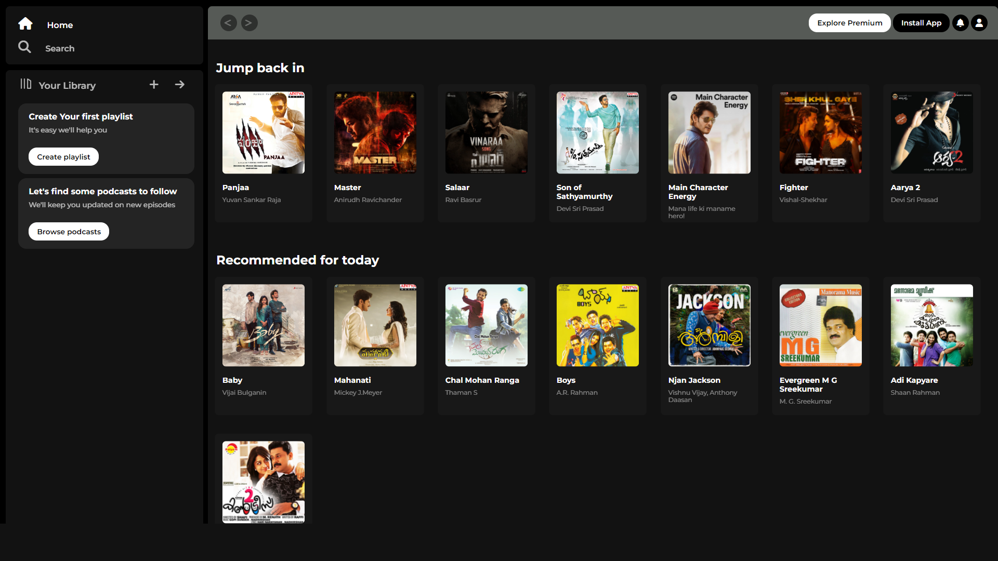Click the Home house icon
Screen dimensions: 998x561
point(25,24)
